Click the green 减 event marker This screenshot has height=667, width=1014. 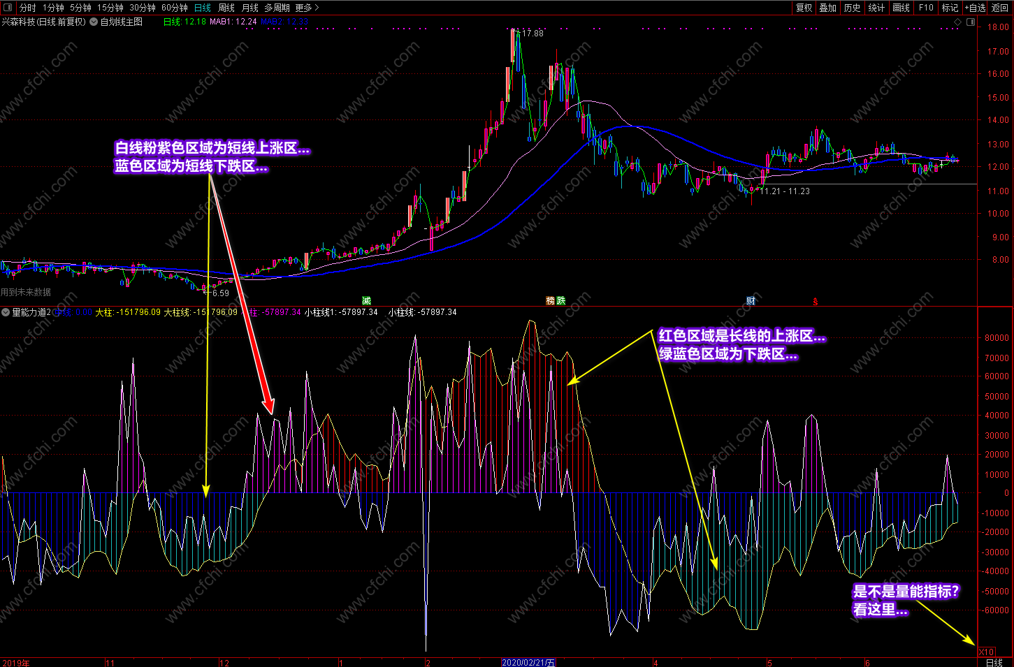[x=366, y=300]
